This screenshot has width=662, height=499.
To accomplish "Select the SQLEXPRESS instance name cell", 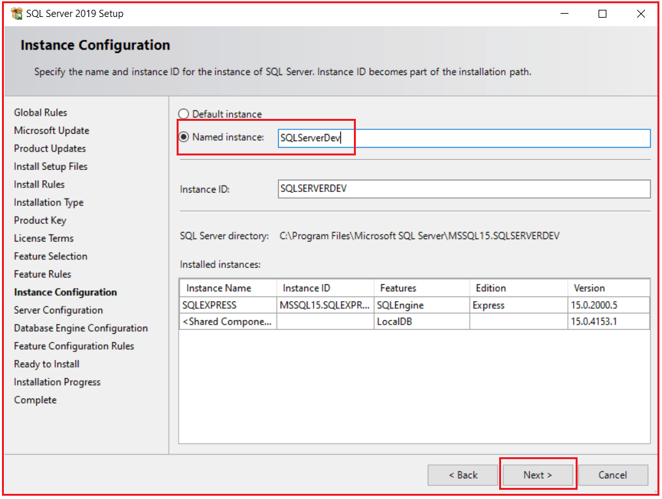I will (x=228, y=305).
